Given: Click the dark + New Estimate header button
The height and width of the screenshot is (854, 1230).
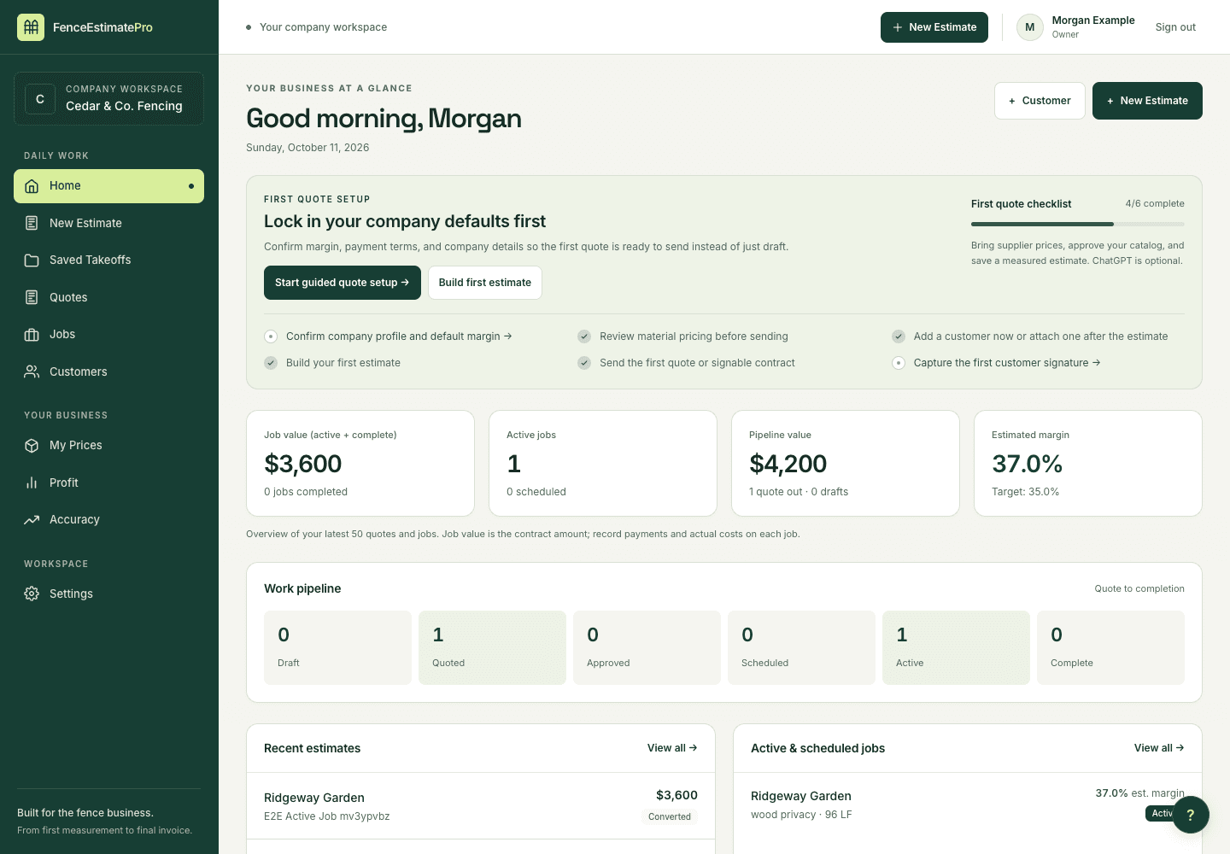Looking at the screenshot, I should (1147, 101).
